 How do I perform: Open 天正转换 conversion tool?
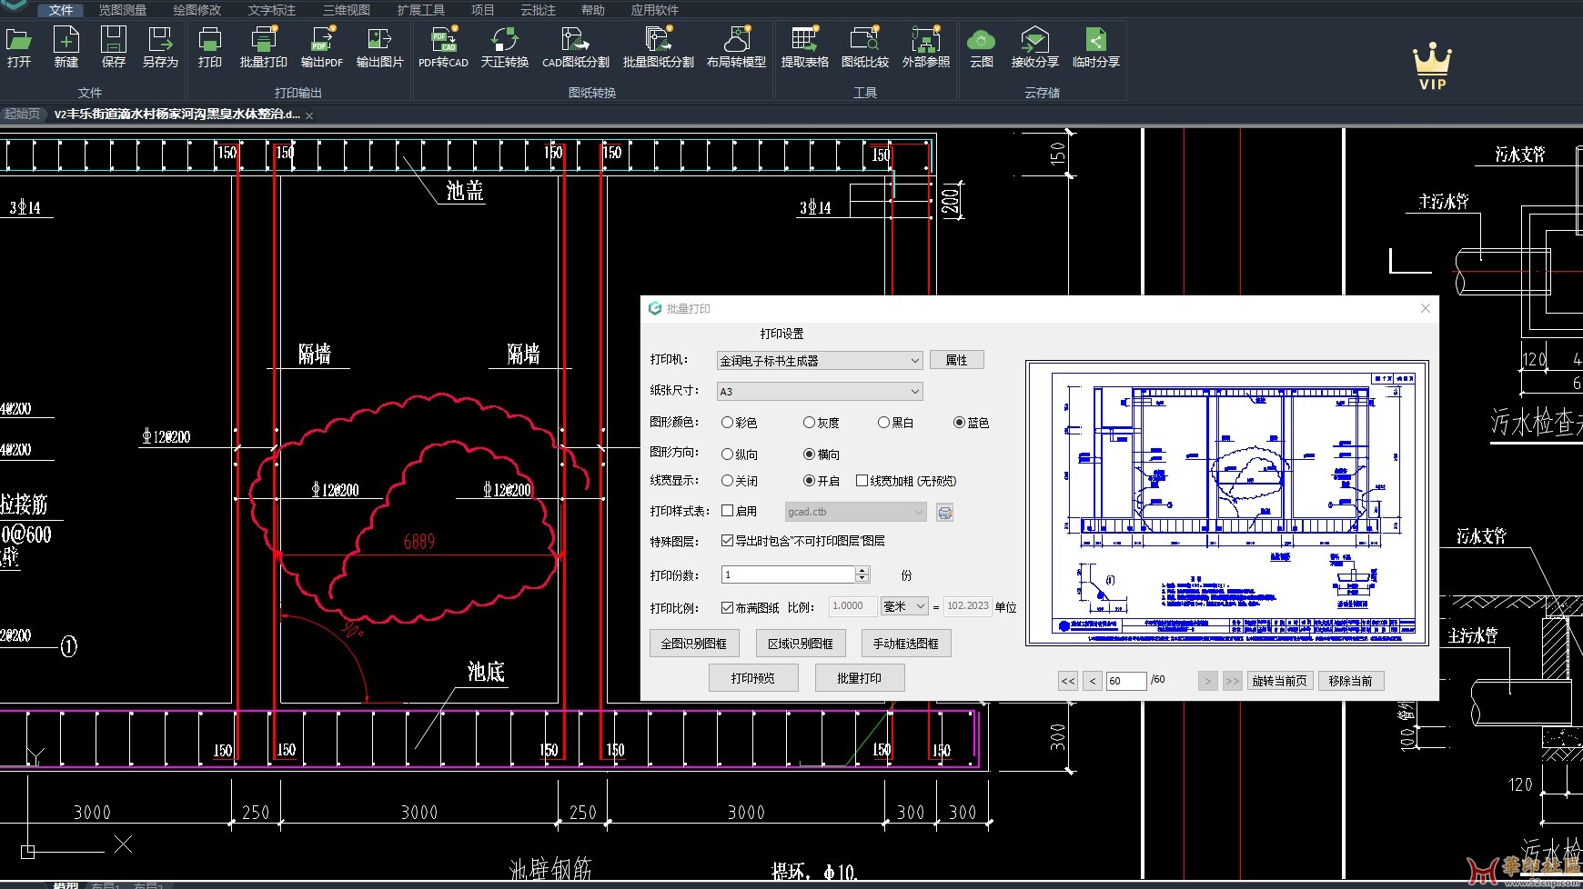tap(505, 47)
